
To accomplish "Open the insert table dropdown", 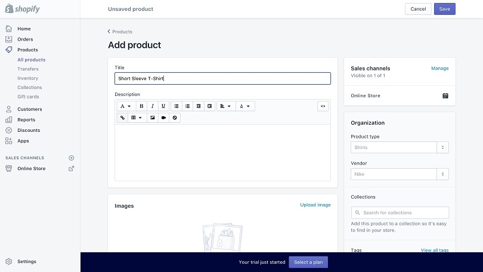I will click(x=137, y=118).
